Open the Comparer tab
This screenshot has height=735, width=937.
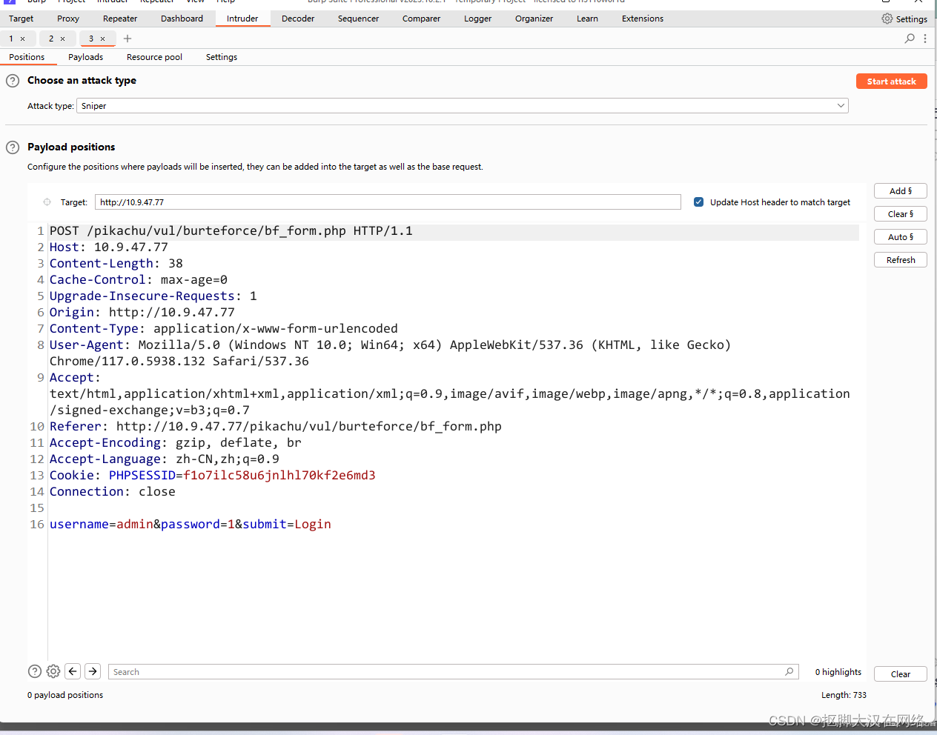421,19
